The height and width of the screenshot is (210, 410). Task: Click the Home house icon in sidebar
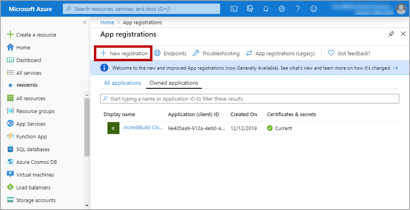[x=10, y=47]
